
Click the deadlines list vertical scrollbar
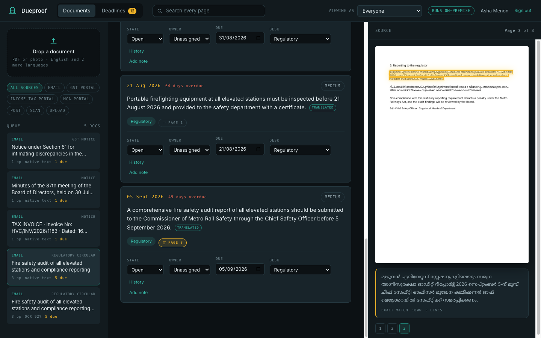366,287
